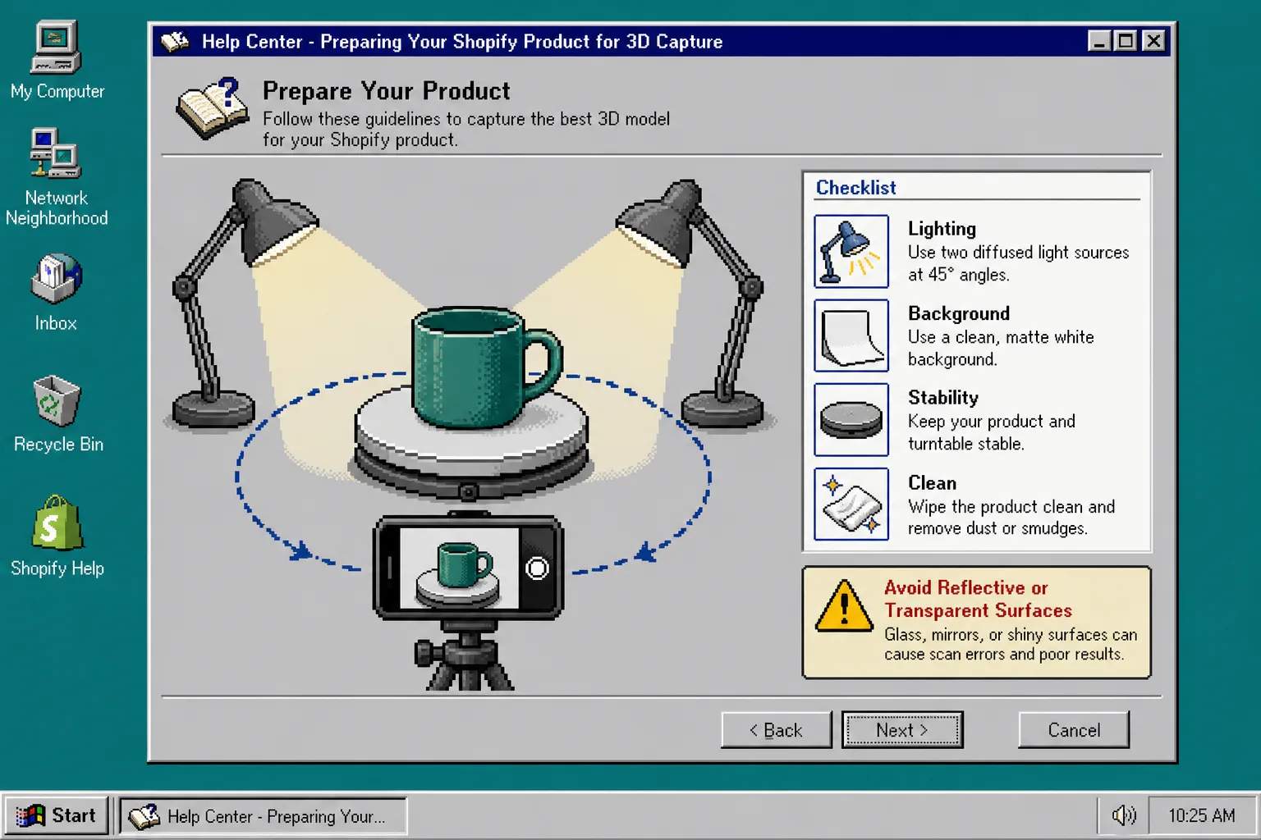This screenshot has width=1261, height=840.
Task: Click 'Avoid Reflective or Transparent Surfaces' warning heading
Action: point(978,599)
